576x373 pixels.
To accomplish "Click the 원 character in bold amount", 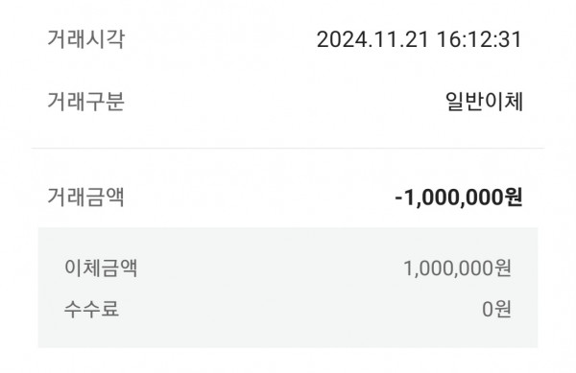I will click(513, 198).
